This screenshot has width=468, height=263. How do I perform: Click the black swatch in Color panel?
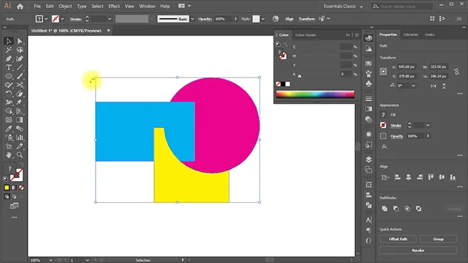click(283, 84)
